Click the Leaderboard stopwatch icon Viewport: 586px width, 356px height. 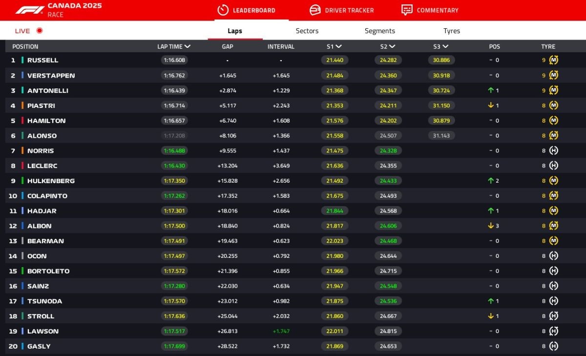223,10
